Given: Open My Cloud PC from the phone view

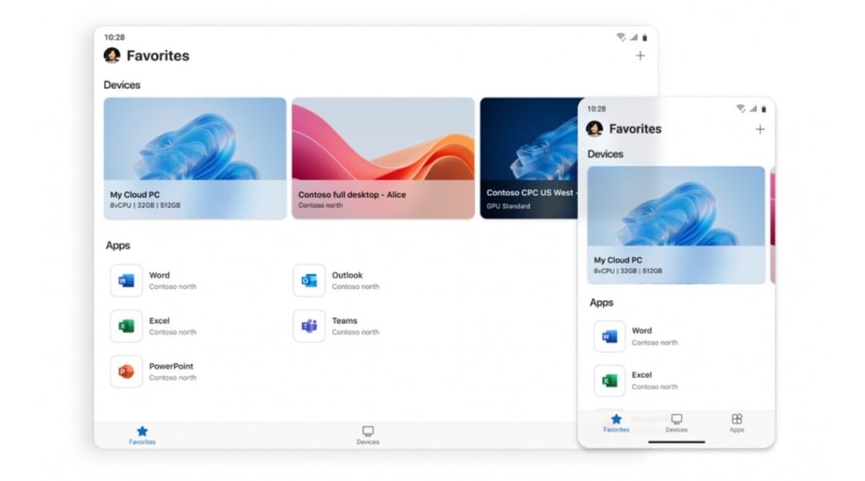Looking at the screenshot, I should pos(676,224).
